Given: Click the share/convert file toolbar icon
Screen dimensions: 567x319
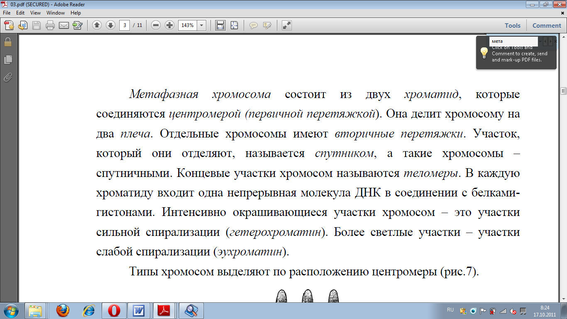Looking at the screenshot, I should click(23, 25).
